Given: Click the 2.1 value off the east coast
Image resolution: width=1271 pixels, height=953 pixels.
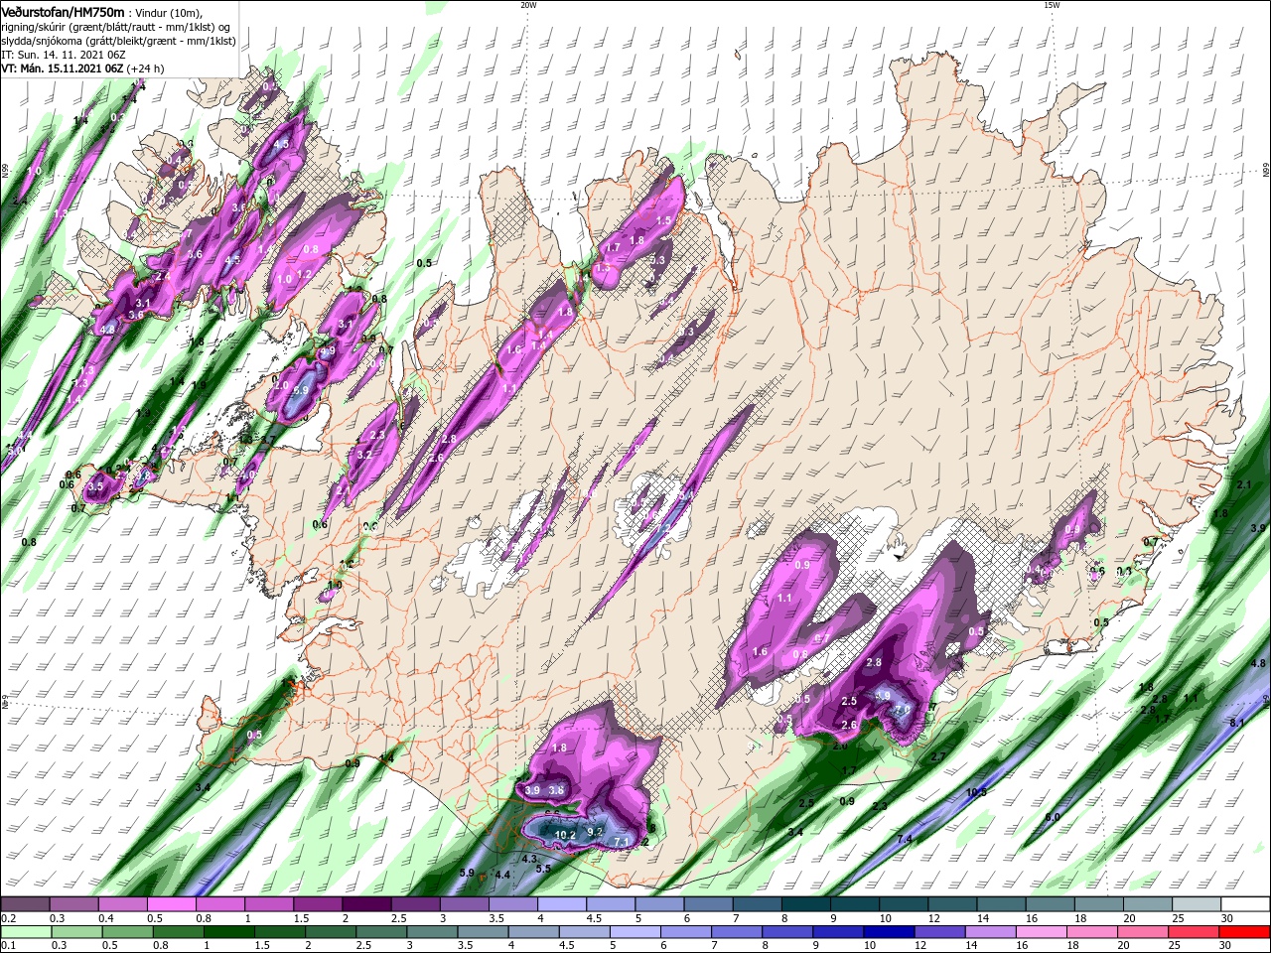Looking at the screenshot, I should [1245, 483].
